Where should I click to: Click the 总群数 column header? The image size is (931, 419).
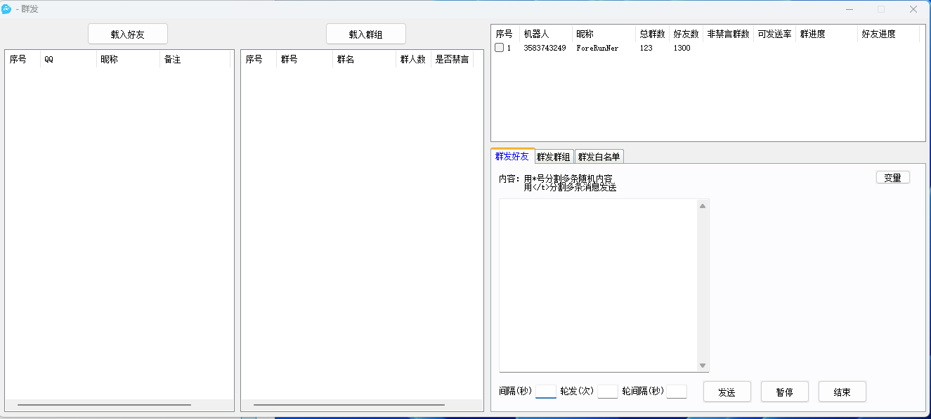pyautogui.click(x=651, y=34)
